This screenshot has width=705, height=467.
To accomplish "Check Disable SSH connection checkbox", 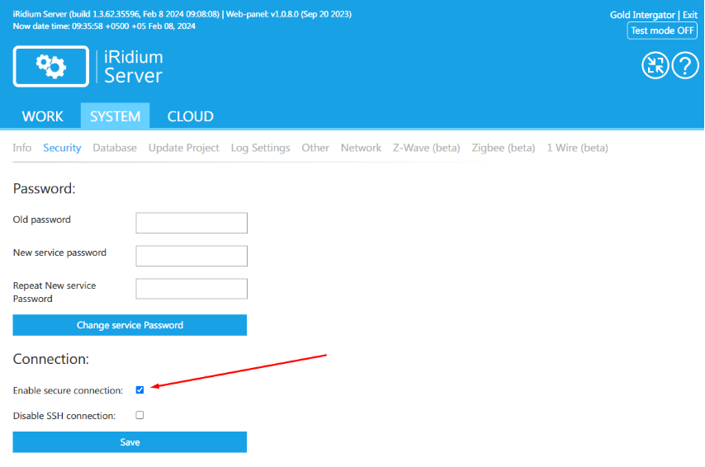I will click(140, 416).
